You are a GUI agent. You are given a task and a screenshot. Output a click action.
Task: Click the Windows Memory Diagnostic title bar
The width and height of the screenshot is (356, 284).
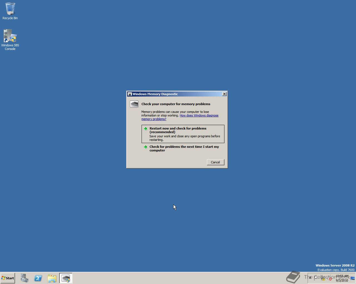coord(177,94)
